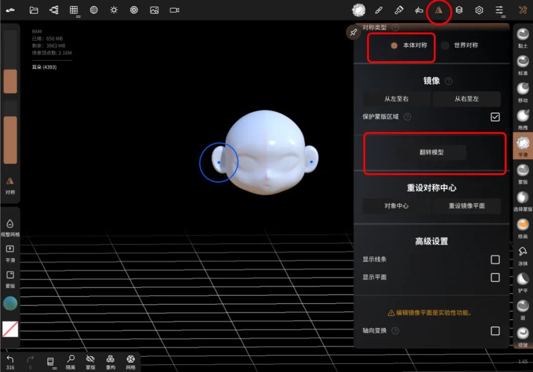
Task: Open the Painting pencil menu
Action: click(x=379, y=10)
